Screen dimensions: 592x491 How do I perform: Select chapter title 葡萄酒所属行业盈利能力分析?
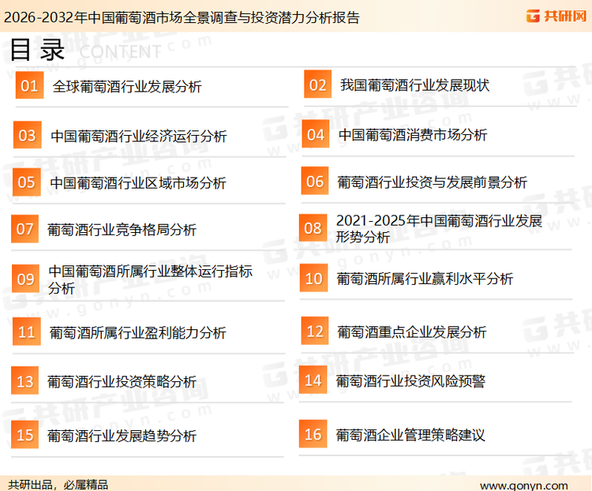click(137, 332)
